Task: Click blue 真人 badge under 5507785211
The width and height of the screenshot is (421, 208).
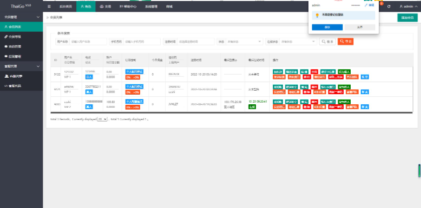Action: (89, 92)
